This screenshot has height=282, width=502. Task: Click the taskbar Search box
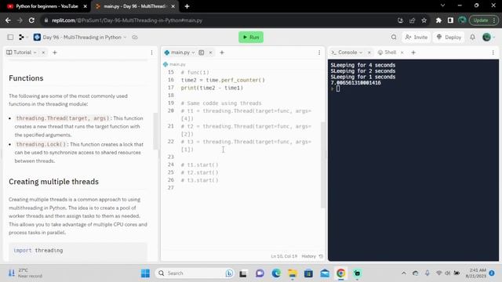(195, 273)
